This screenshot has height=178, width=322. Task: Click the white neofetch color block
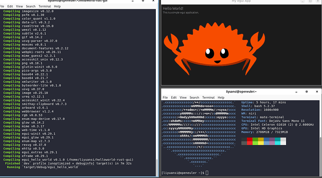[283, 143]
